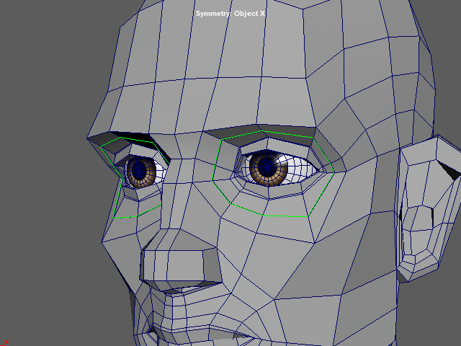Select green edge loop below the larger eye
Viewport: 461px width, 346px height.
pos(274,214)
